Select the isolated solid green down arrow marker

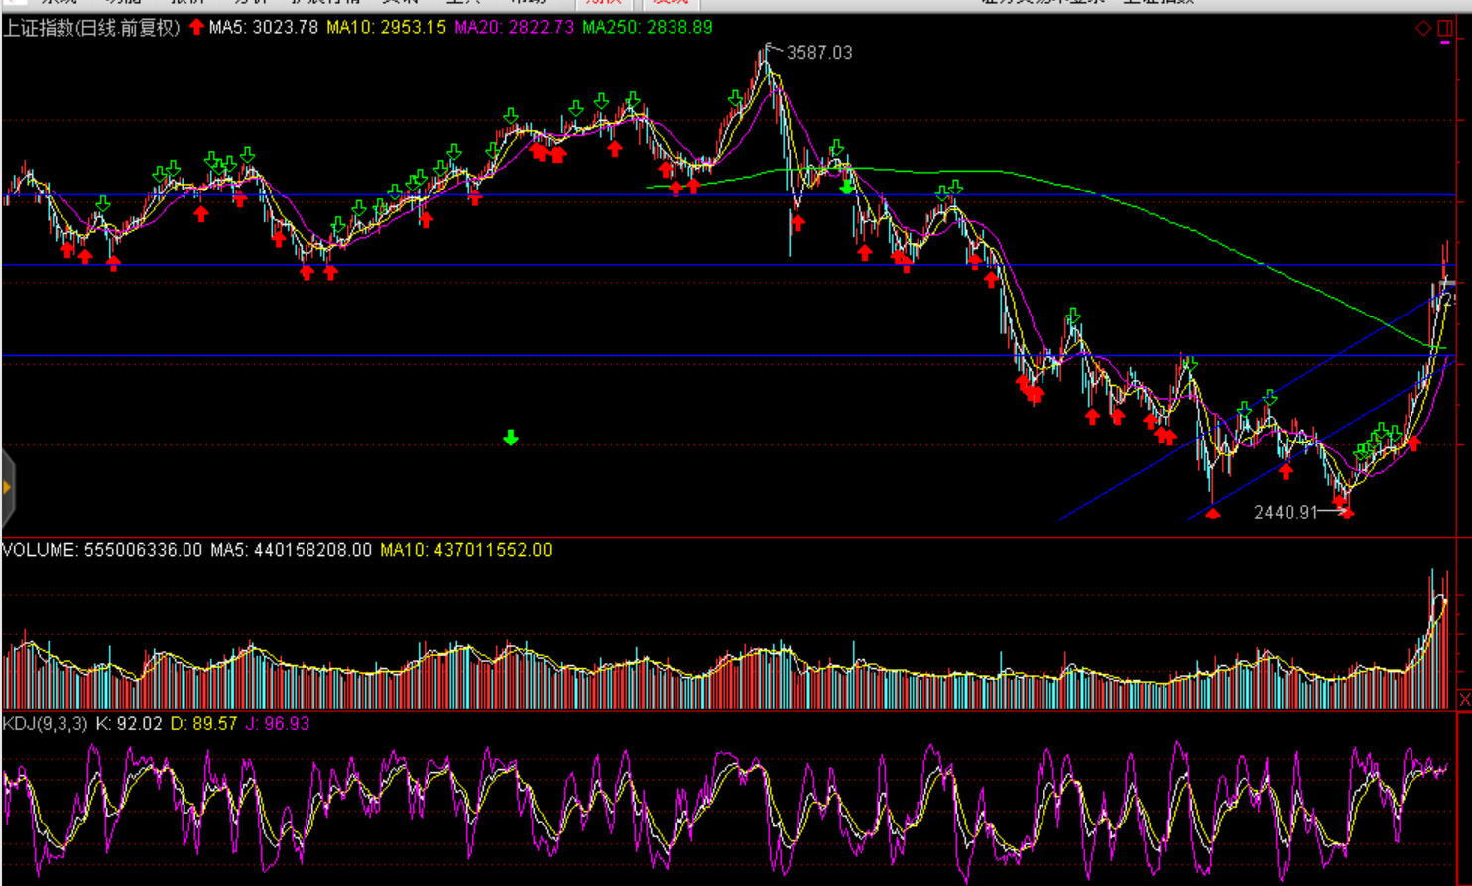click(x=511, y=438)
